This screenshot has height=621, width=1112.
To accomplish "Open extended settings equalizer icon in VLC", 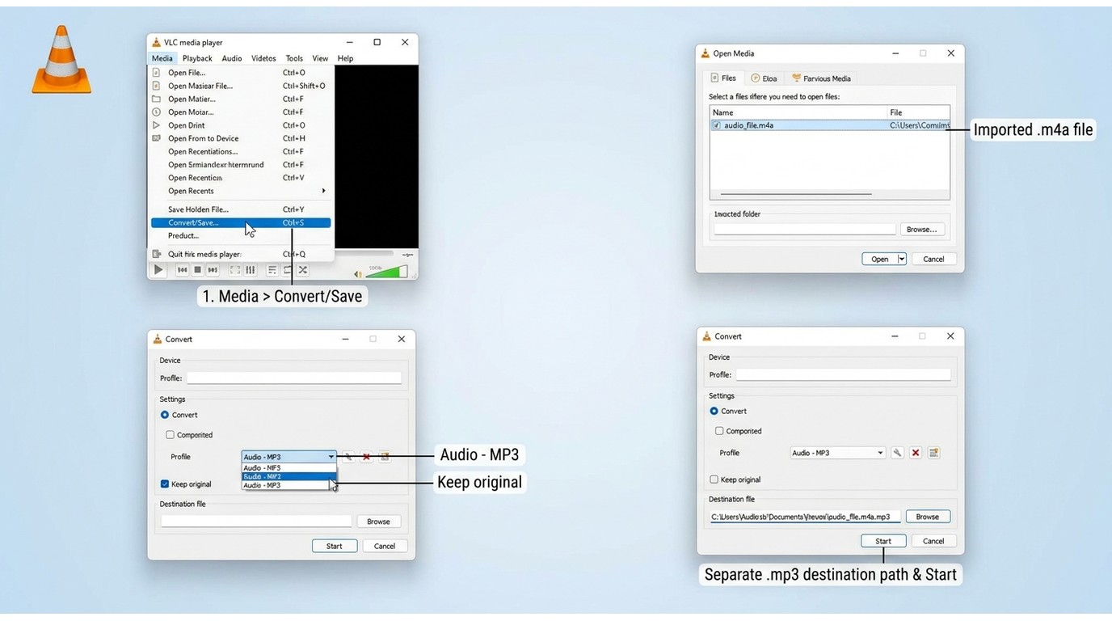I will click(x=251, y=270).
